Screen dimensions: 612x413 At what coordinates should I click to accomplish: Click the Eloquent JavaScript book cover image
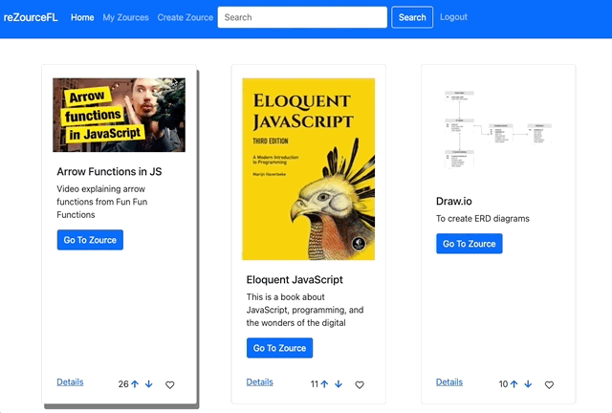pos(309,169)
